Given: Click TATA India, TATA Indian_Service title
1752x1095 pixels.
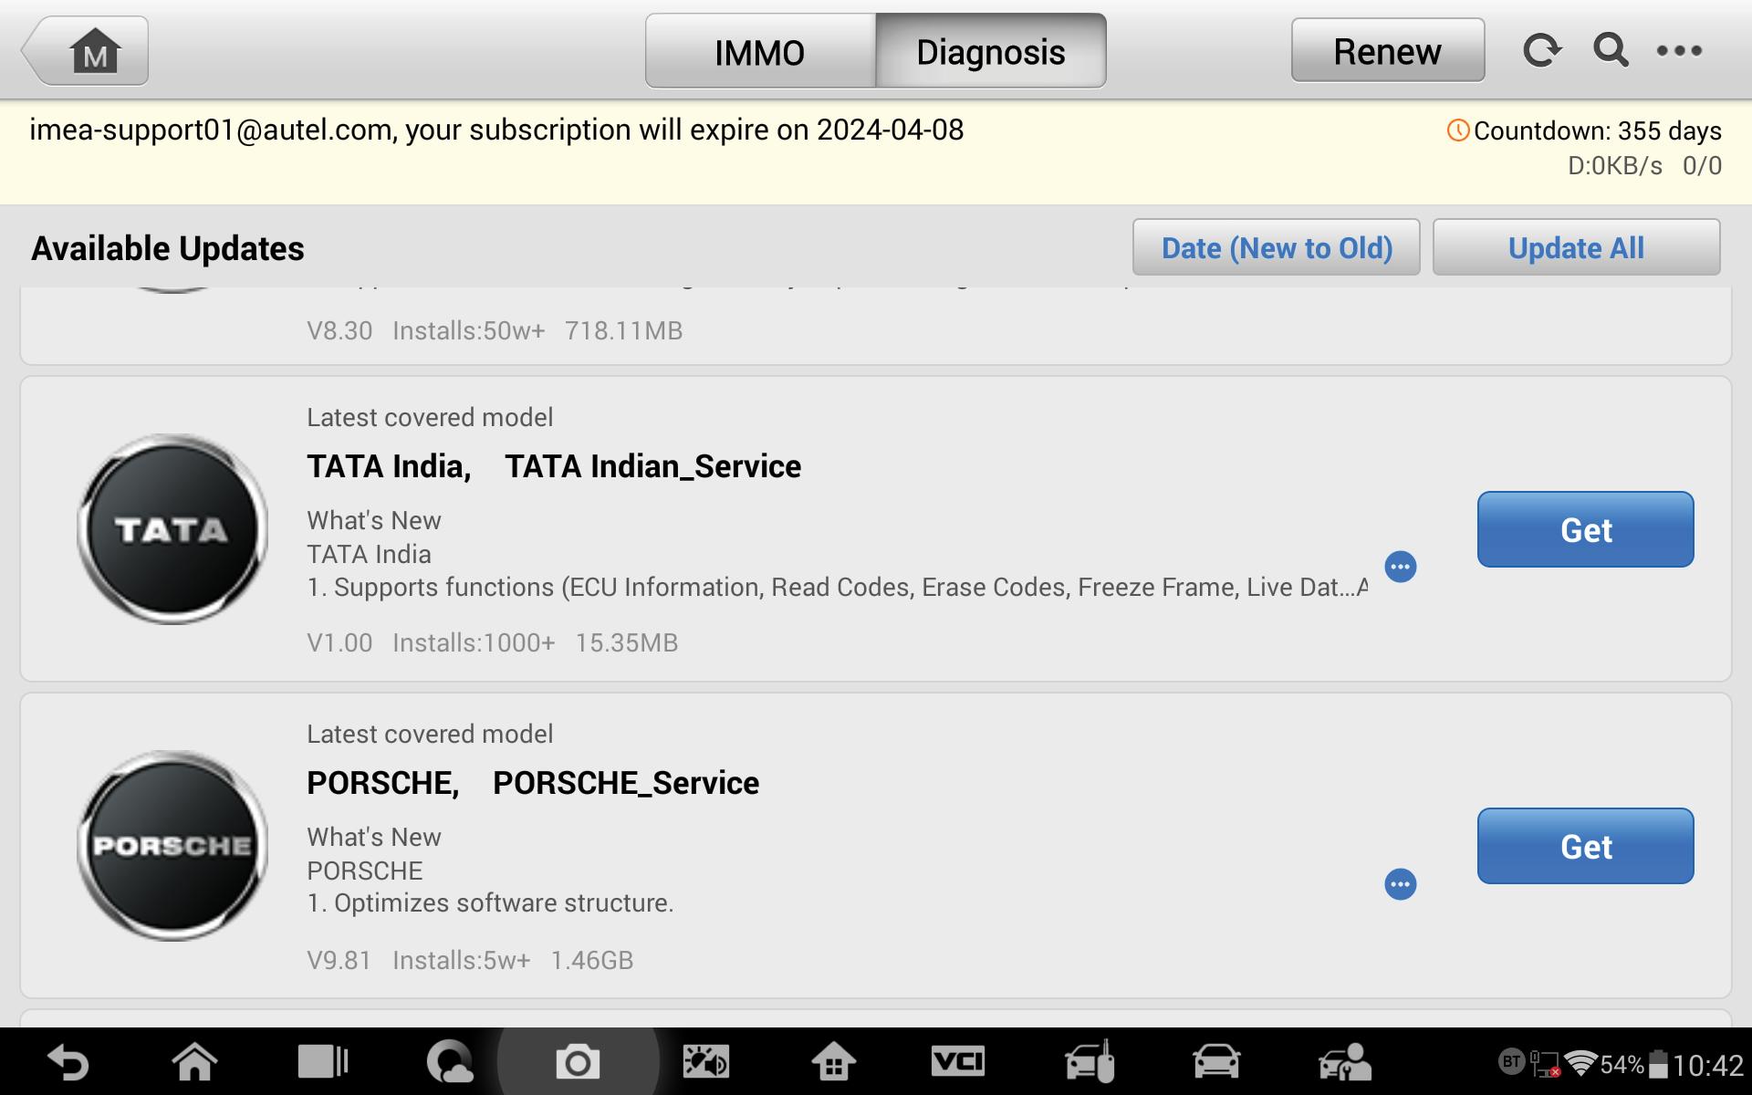Looking at the screenshot, I should point(554,466).
